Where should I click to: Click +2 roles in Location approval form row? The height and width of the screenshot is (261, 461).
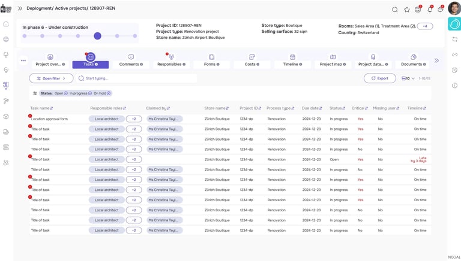click(x=134, y=119)
